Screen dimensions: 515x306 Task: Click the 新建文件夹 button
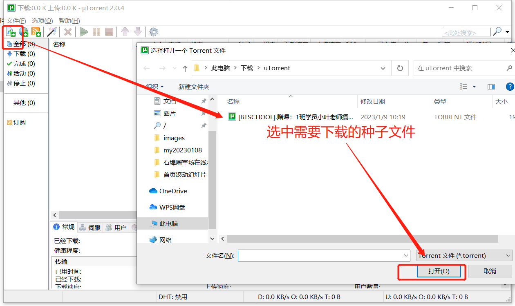coord(194,87)
